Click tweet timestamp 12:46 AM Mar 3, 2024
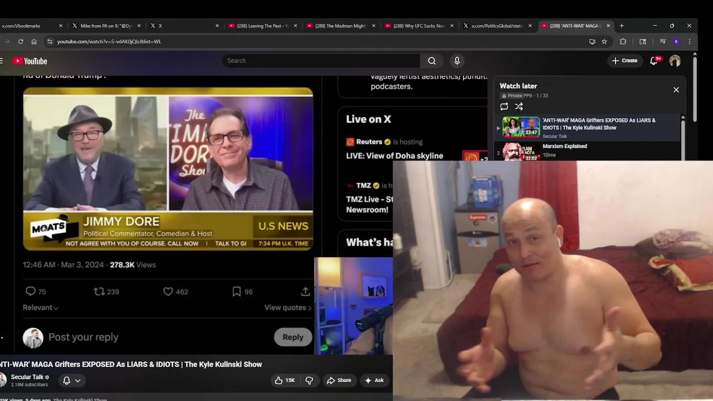This screenshot has height=401, width=713. tap(63, 265)
